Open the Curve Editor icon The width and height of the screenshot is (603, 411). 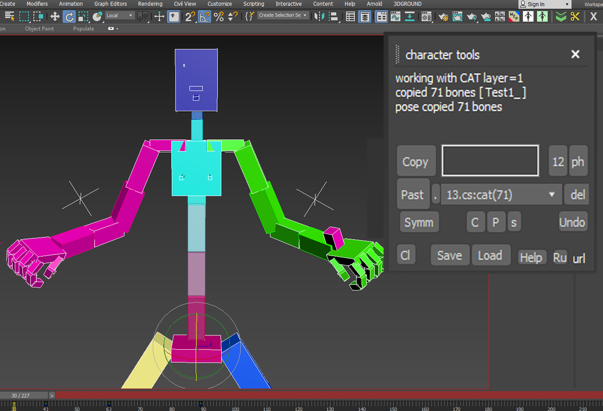(x=396, y=16)
